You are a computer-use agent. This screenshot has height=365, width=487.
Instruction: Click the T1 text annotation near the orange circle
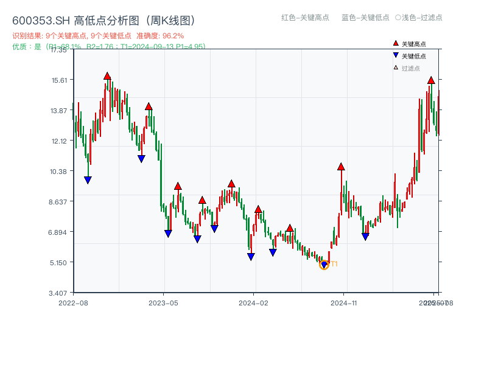coord(333,264)
